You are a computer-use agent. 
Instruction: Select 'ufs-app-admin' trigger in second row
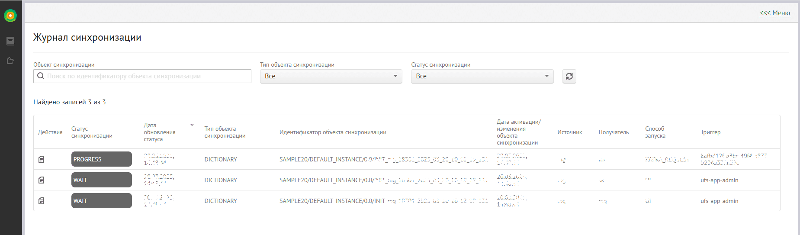(719, 180)
